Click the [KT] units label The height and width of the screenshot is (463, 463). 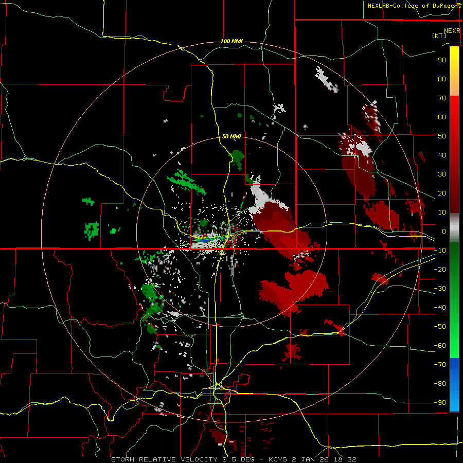(x=439, y=35)
